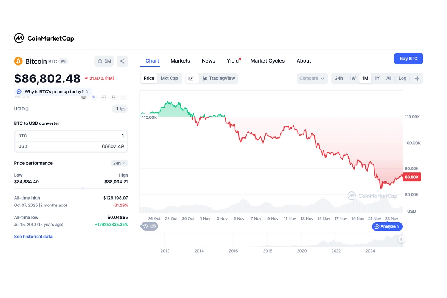Screen dimensions: 447x298
Task: Select the 1Y chart time range
Action: [377, 78]
